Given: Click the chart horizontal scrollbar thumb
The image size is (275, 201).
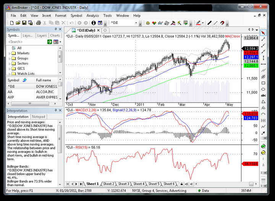Looking at the screenshot, I should (251, 184).
